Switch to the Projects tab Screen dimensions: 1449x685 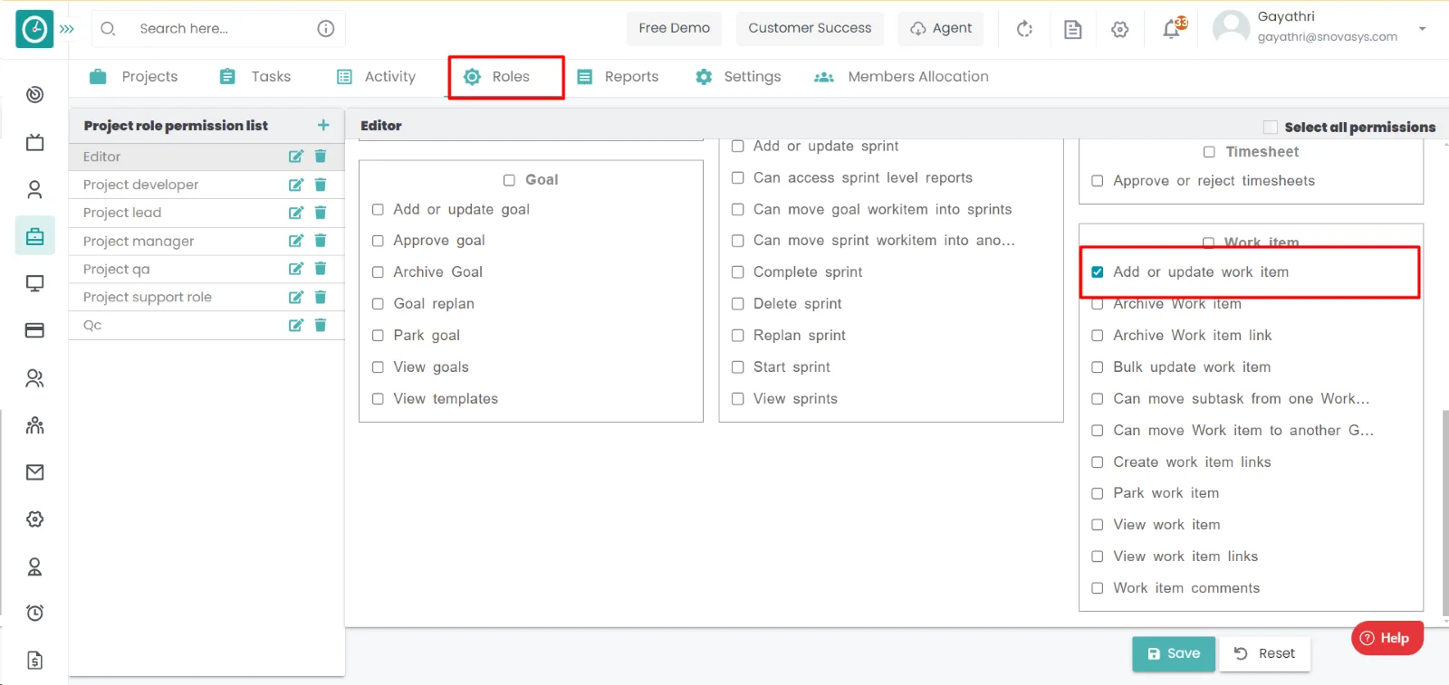134,77
